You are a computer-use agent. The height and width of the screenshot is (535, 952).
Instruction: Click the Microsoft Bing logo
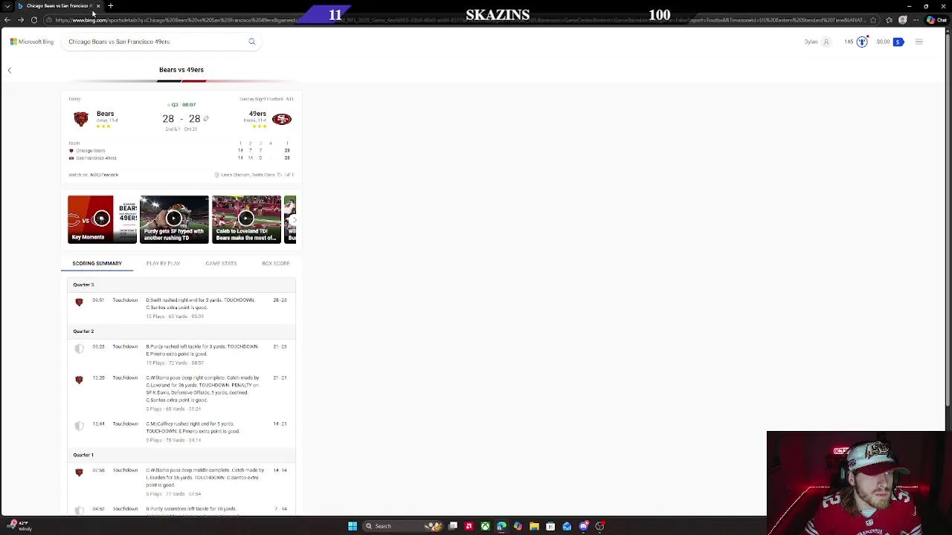click(x=32, y=42)
